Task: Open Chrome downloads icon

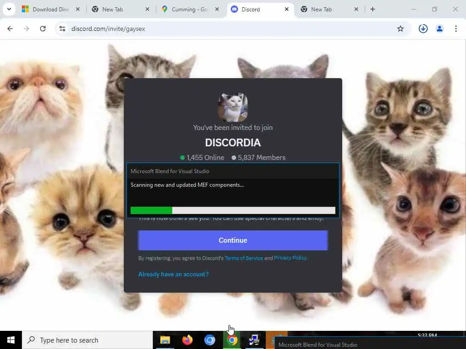Action: [x=423, y=29]
